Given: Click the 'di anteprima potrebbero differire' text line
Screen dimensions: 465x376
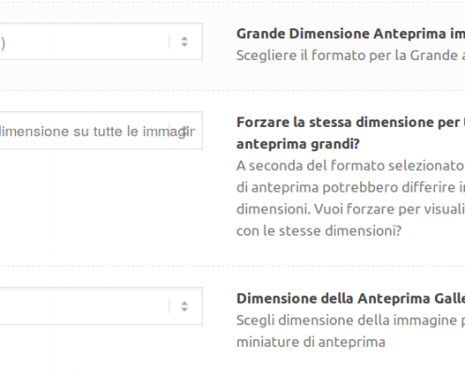Looking at the screenshot, I should [x=350, y=187].
